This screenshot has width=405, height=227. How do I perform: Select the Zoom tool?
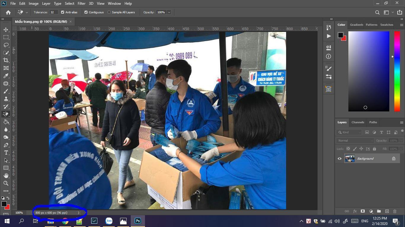(x=6, y=183)
